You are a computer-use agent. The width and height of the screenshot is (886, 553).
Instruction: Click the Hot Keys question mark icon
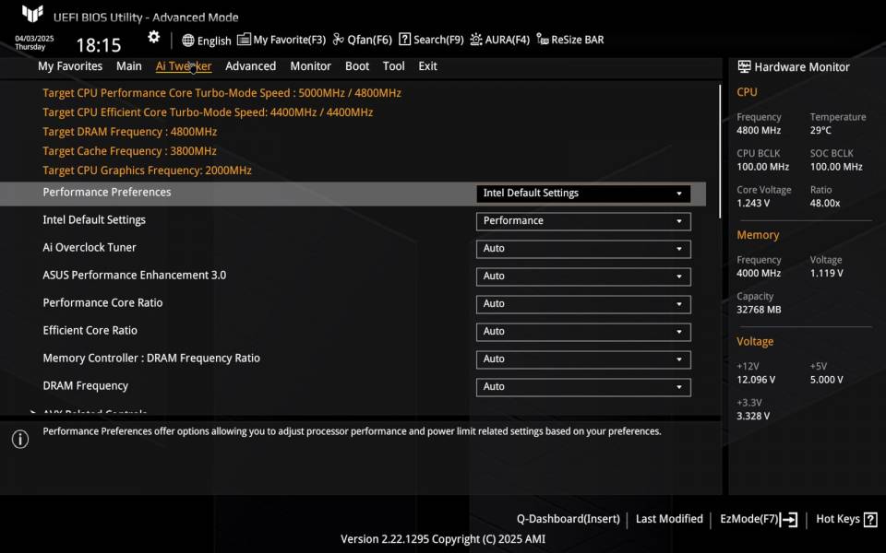[870, 519]
